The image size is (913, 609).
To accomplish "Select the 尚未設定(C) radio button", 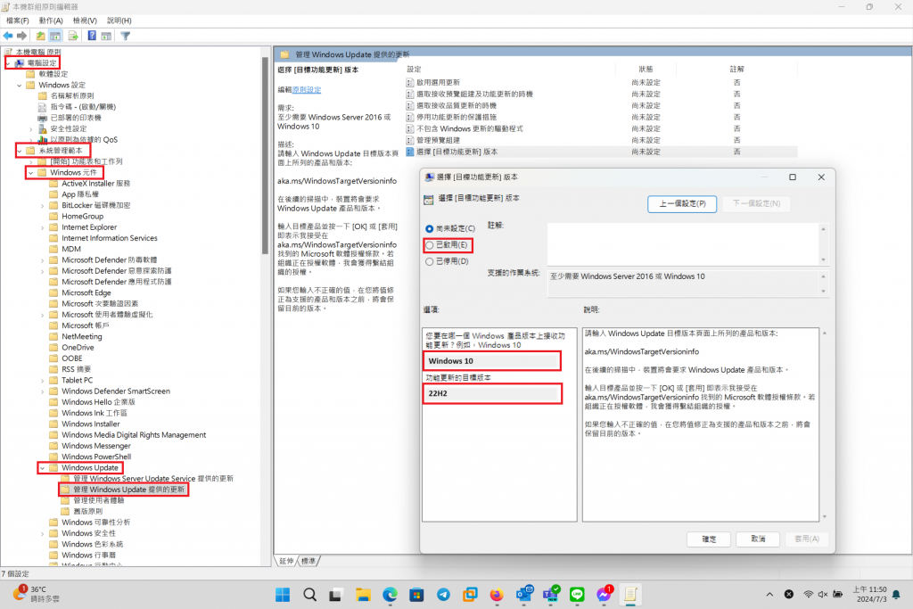I will (x=429, y=229).
